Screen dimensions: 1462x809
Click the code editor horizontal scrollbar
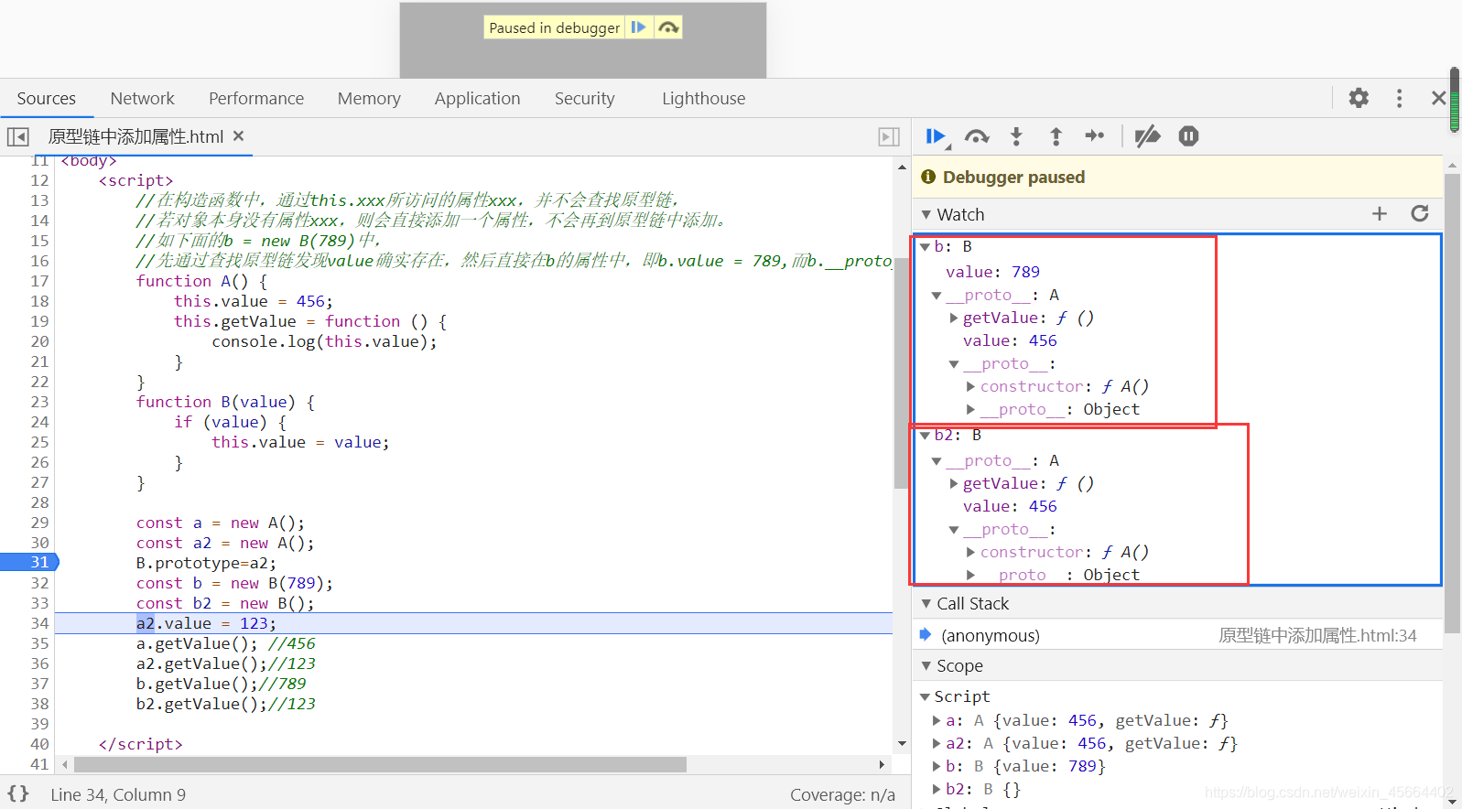[x=380, y=764]
